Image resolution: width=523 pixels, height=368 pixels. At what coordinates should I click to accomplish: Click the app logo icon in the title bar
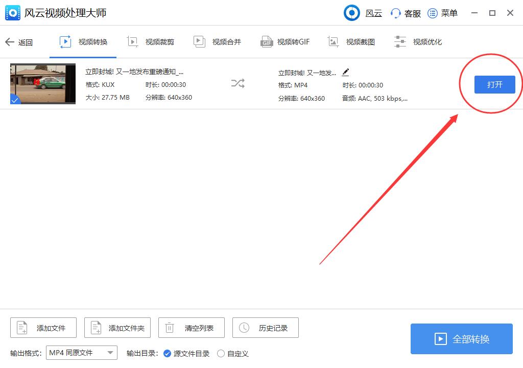[x=12, y=13]
